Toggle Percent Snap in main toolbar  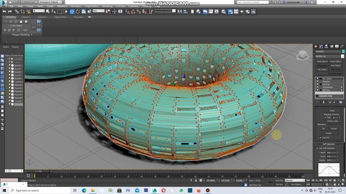[138, 11]
